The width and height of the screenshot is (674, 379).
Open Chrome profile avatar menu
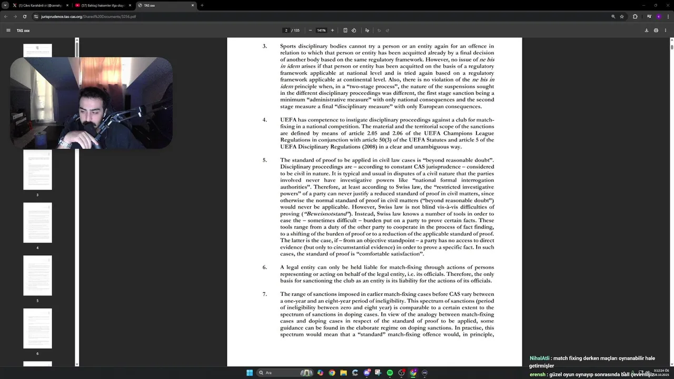coord(658,16)
